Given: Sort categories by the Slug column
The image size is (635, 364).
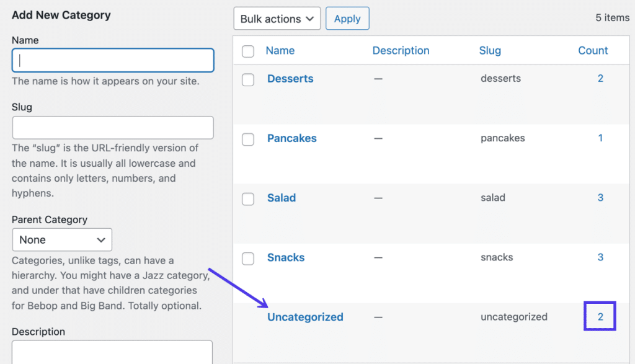Looking at the screenshot, I should click(490, 50).
